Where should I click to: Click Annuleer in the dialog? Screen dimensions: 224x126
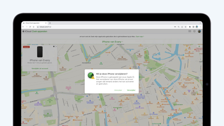pos(118,90)
